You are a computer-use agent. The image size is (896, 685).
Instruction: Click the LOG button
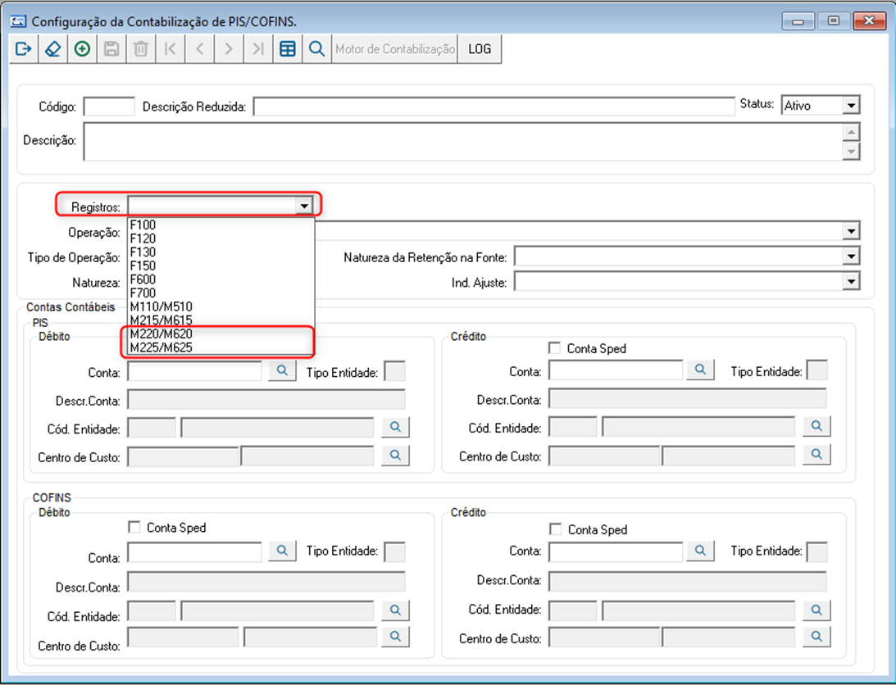tap(480, 49)
